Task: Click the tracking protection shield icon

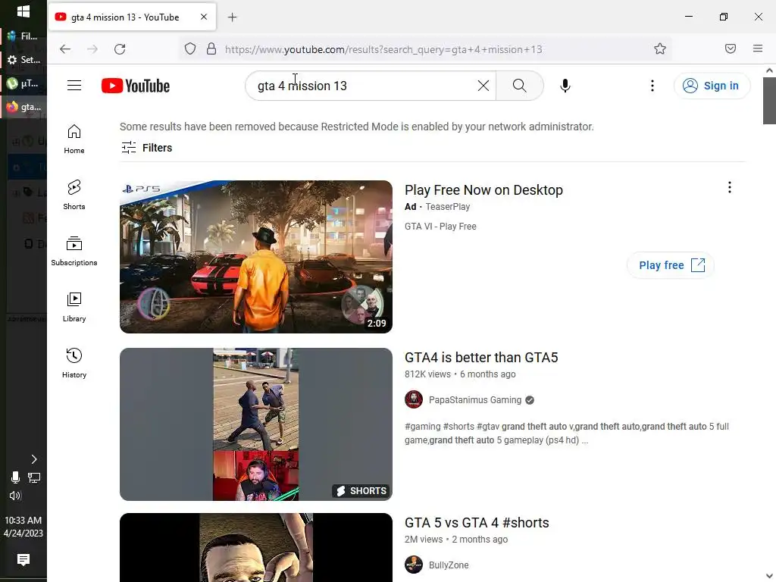Action: [x=190, y=49]
